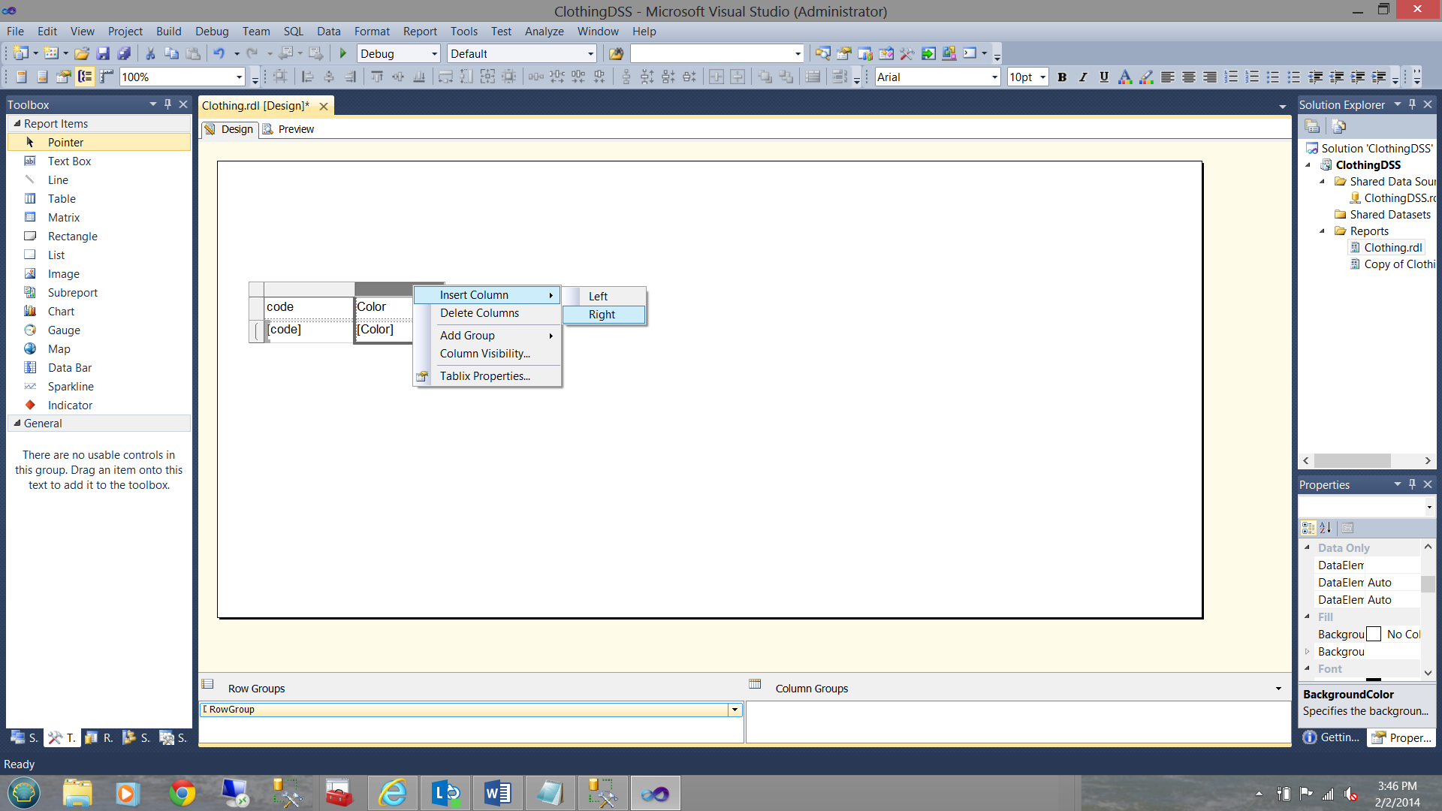Click the Open File folder icon
The width and height of the screenshot is (1442, 811).
click(82, 53)
